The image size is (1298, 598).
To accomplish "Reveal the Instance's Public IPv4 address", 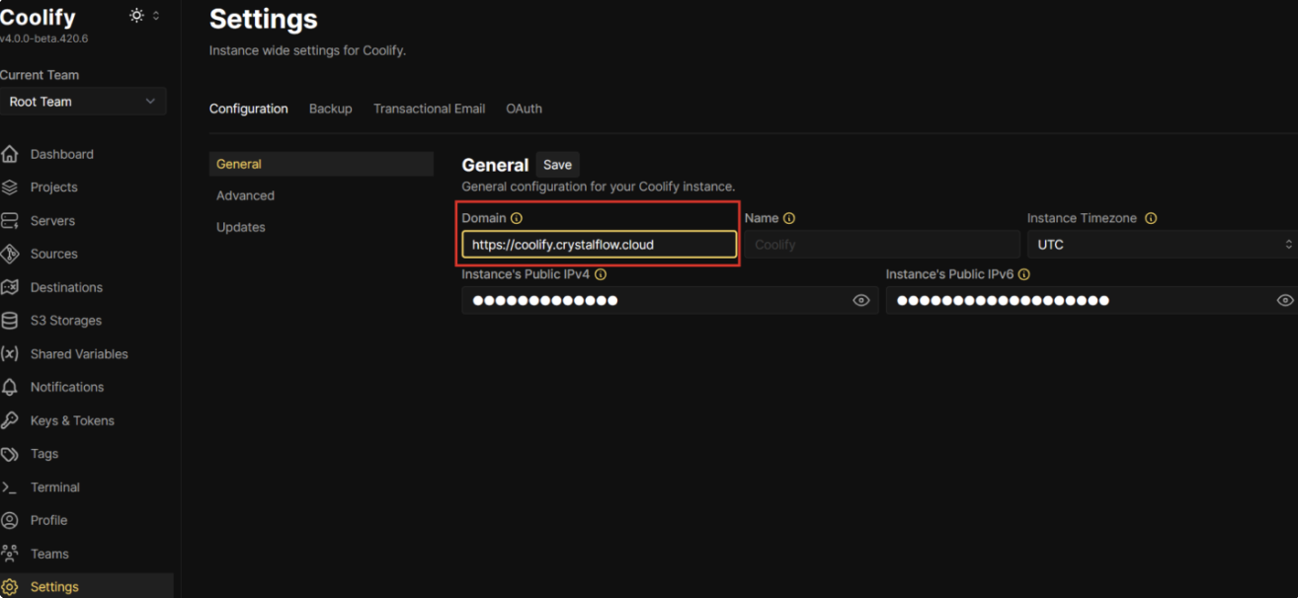I will (858, 300).
